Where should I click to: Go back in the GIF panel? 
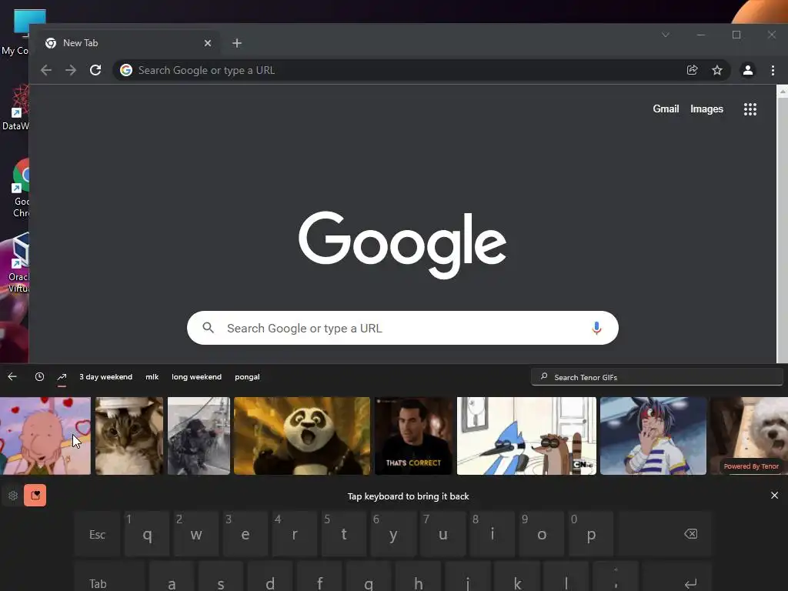coord(12,376)
